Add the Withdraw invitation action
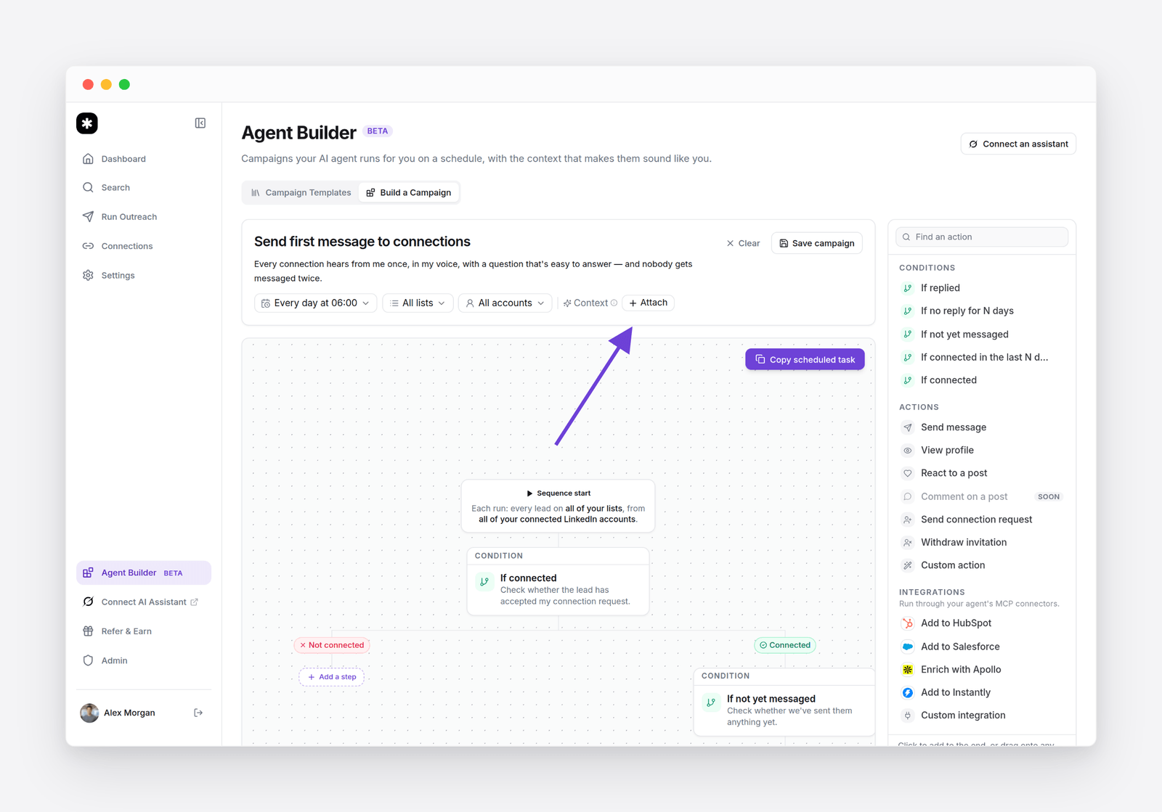1162x812 pixels. point(982,542)
